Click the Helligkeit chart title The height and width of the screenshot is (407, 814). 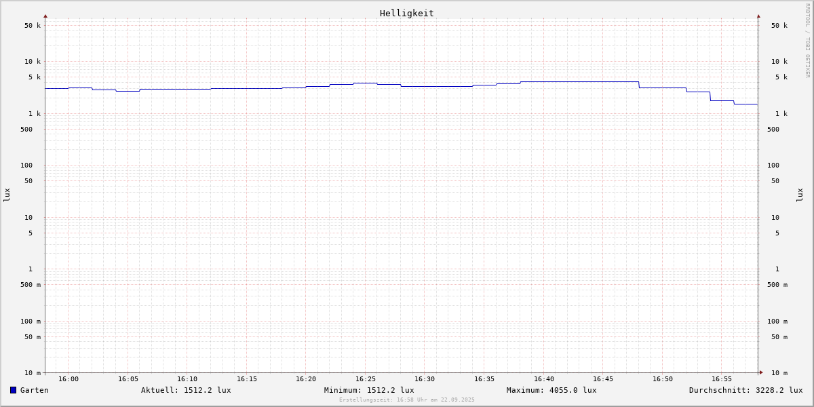(406, 13)
